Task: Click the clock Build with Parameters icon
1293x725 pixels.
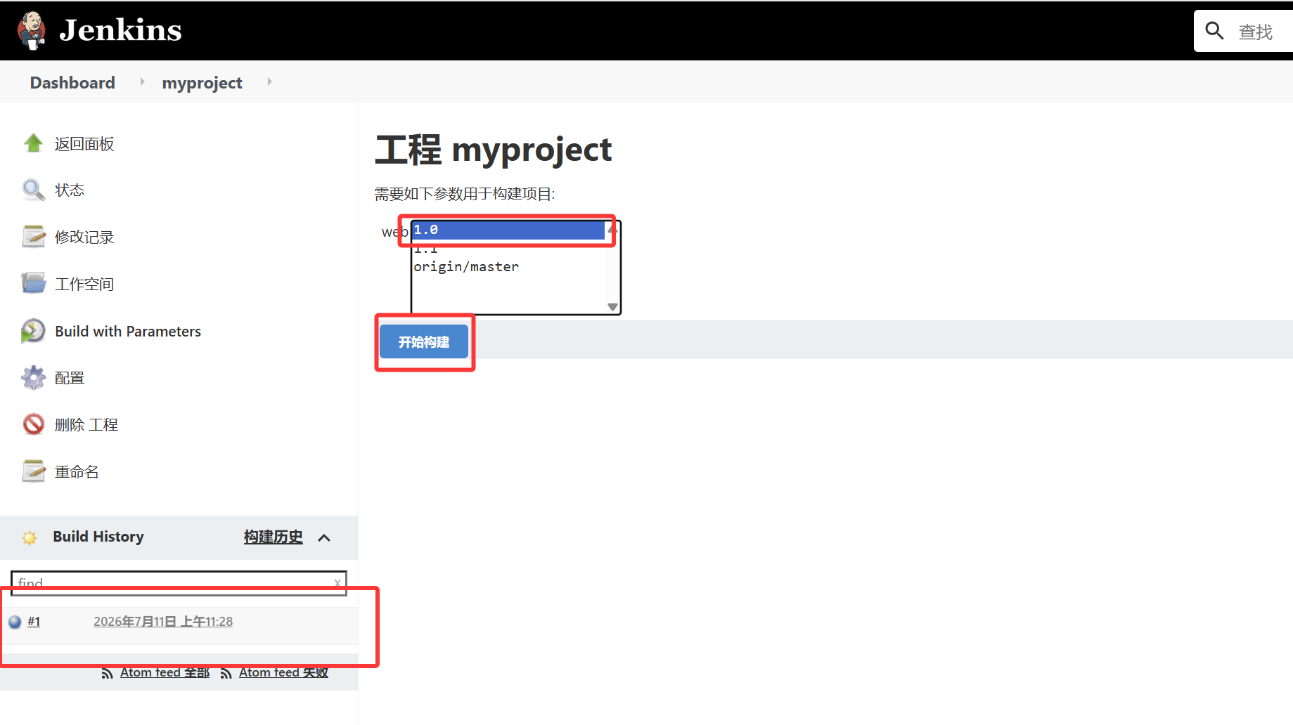Action: click(33, 331)
